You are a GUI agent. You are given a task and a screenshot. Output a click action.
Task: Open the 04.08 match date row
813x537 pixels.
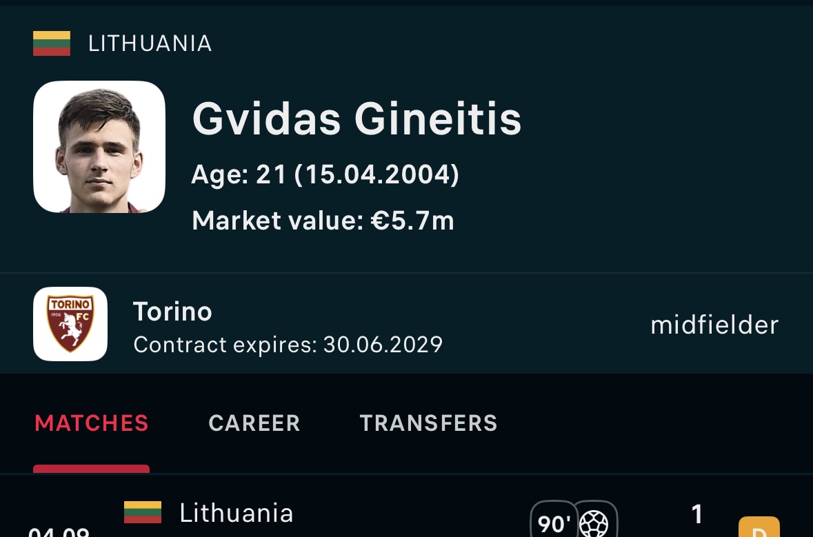[x=59, y=531]
